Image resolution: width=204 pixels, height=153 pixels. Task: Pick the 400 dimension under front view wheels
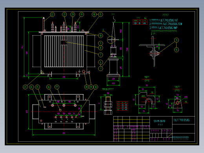click(x=64, y=77)
